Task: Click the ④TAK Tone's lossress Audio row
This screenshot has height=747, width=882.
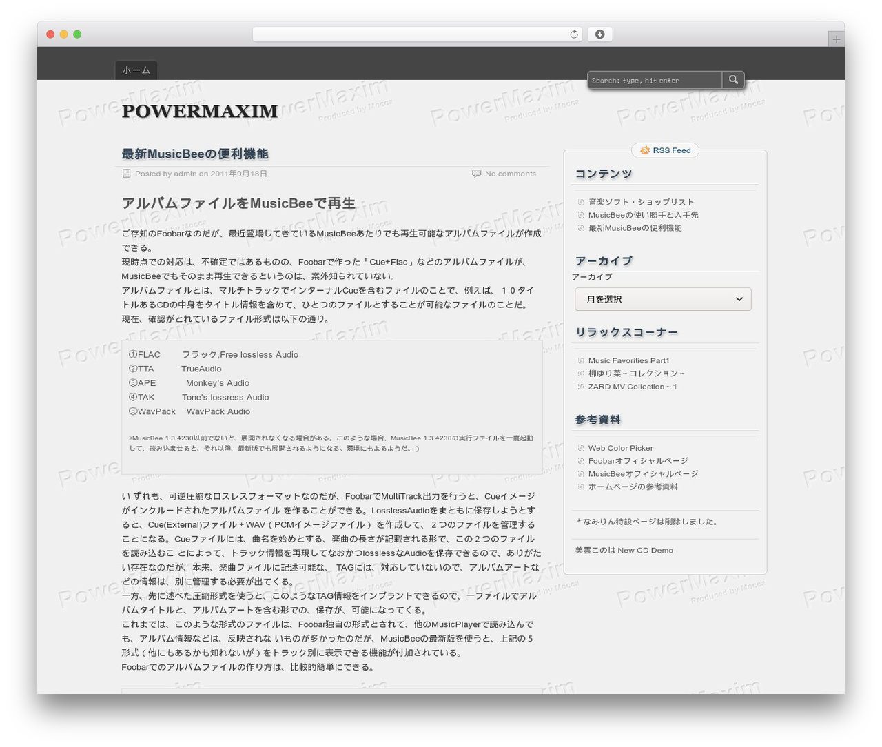Action: (199, 398)
